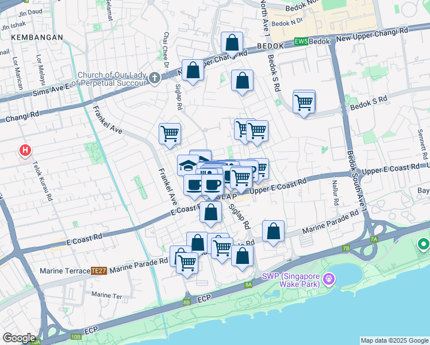Image resolution: width=430 pixels, height=345 pixels.
Task: Click the shopping bag marker nearest Bedok station
Action: [232, 43]
